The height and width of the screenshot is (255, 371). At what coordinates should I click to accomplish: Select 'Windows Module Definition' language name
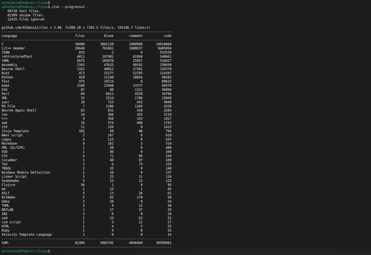[26, 173]
